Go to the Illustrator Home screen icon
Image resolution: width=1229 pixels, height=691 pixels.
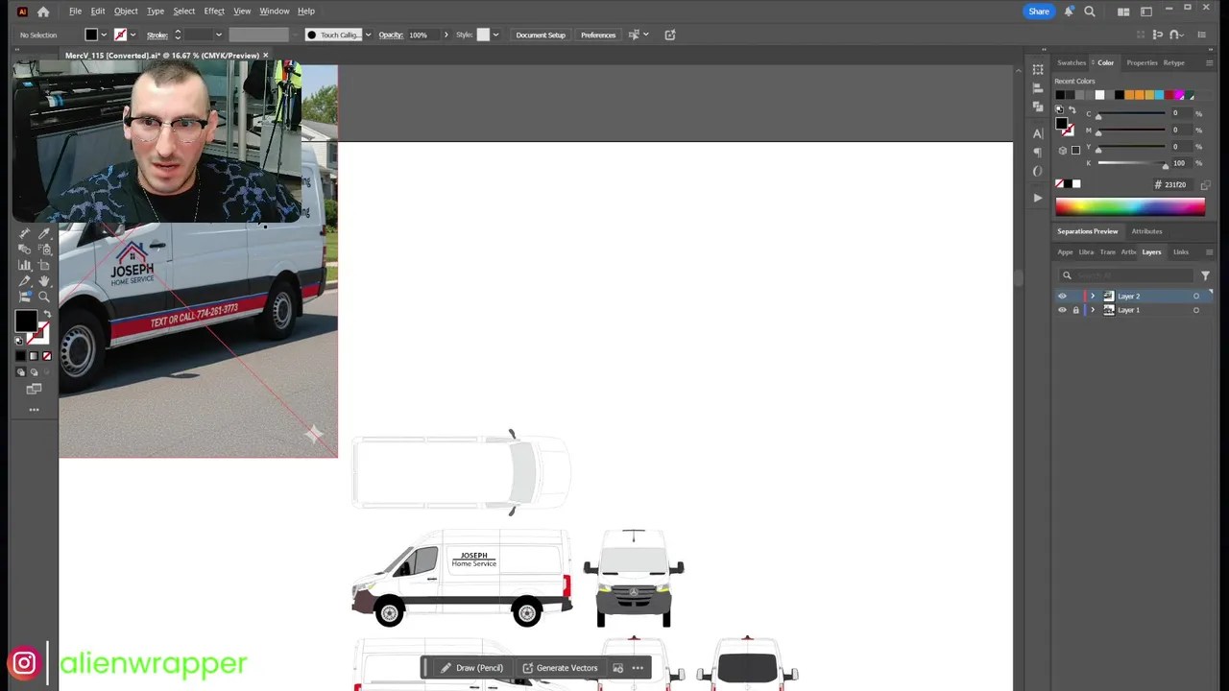[x=43, y=12]
